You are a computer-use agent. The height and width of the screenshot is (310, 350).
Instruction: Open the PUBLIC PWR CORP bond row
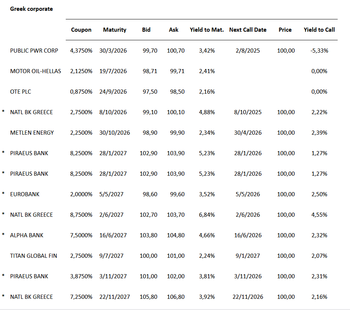tap(34, 51)
